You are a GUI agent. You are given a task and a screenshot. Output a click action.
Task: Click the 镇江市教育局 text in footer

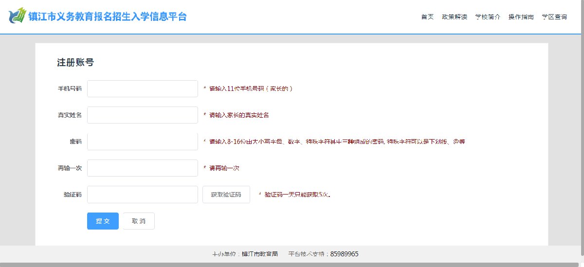point(260,254)
